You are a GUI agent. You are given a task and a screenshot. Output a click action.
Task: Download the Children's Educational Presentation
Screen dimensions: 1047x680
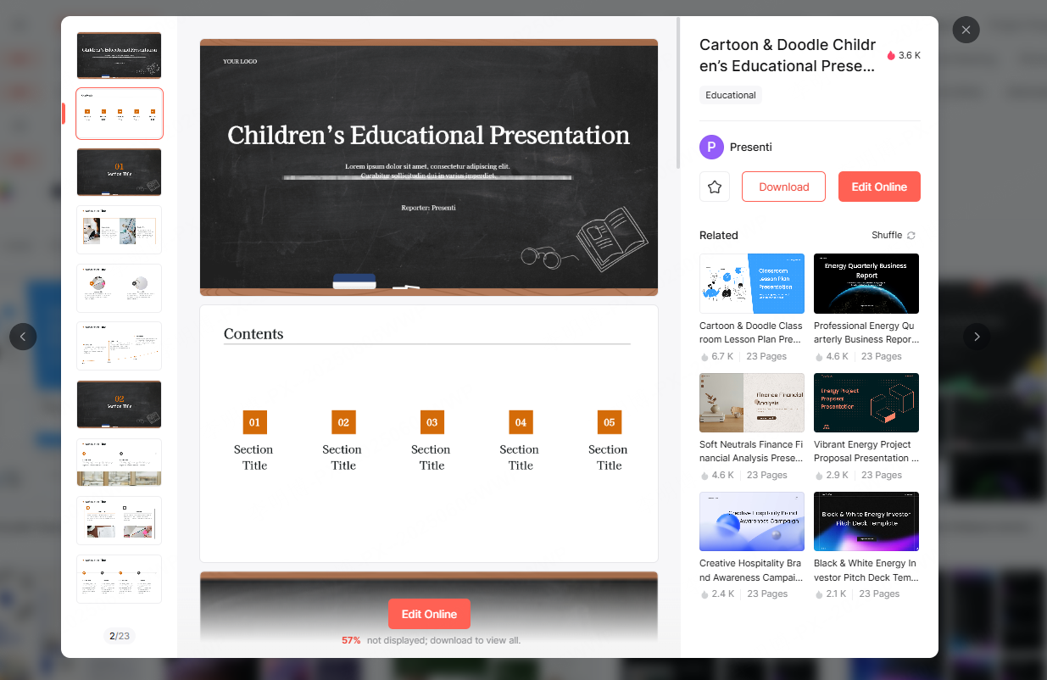coord(782,187)
